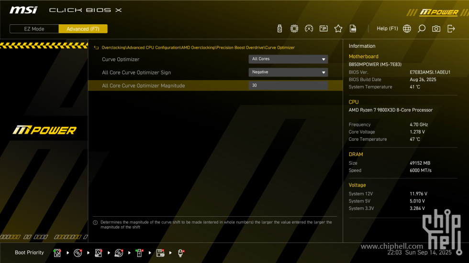Image resolution: width=469 pixels, height=263 pixels.
Task: Click the back arrow before the breadcrumb path
Action: pos(96,48)
